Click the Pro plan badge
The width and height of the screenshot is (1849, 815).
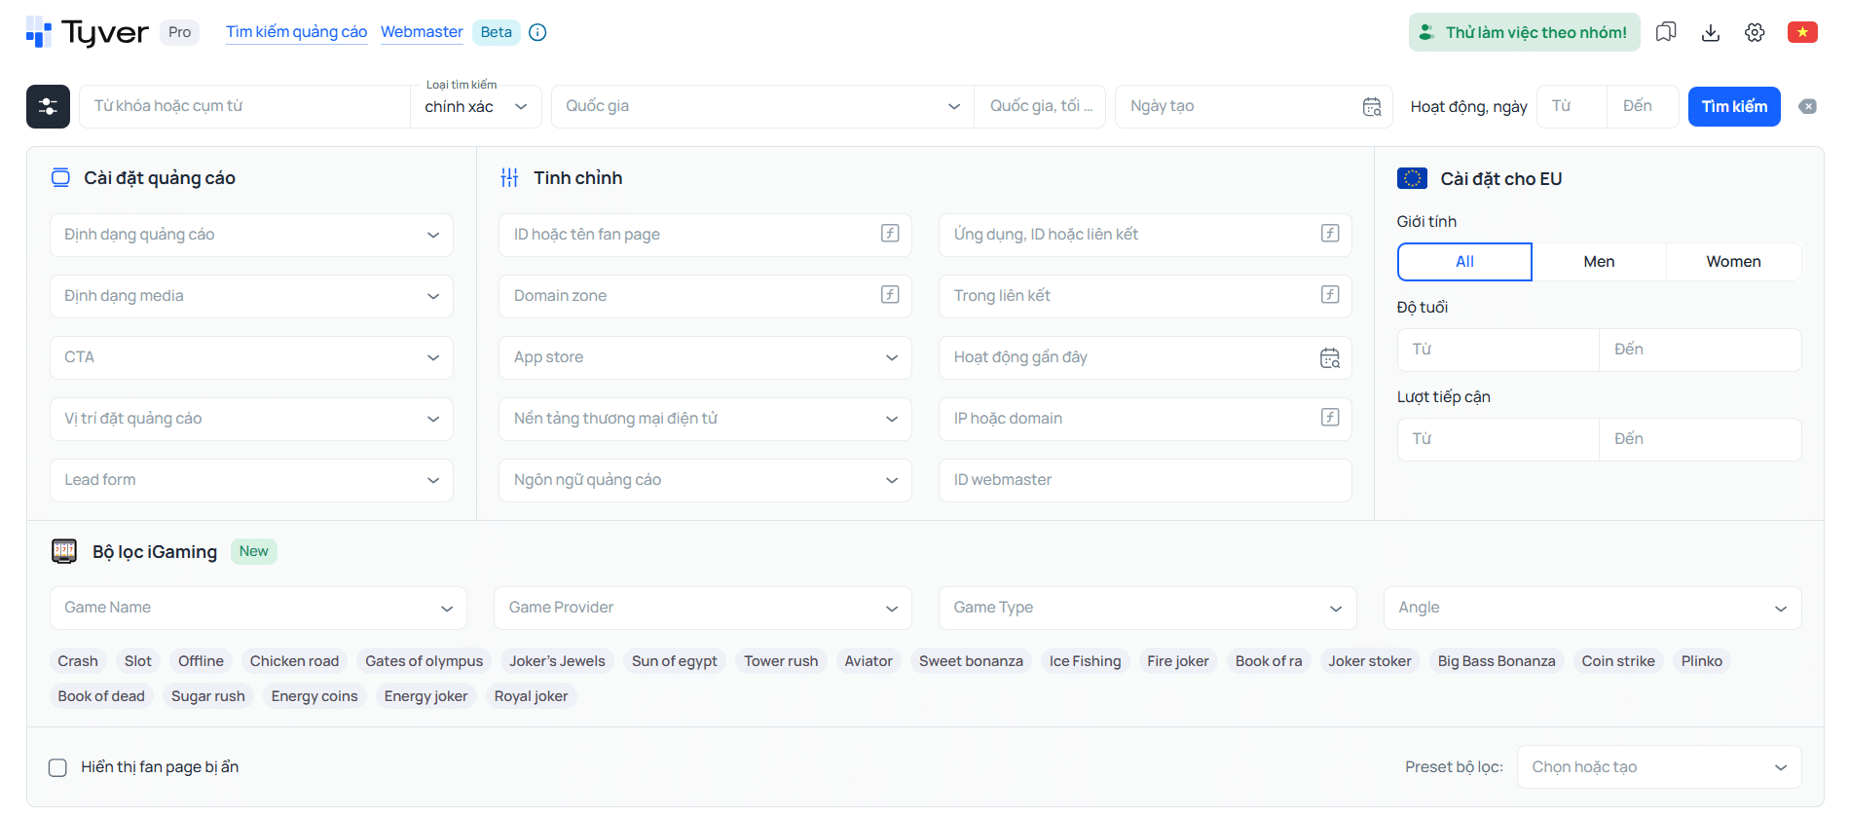(x=179, y=32)
